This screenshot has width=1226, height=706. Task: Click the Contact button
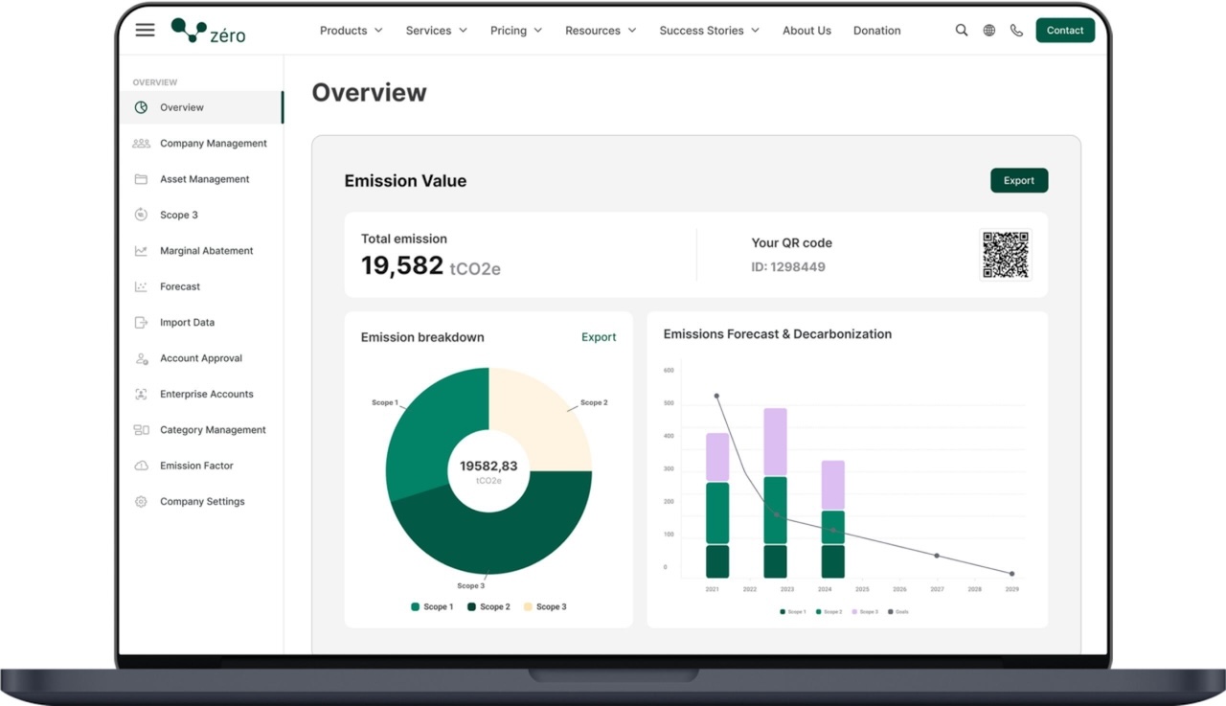[1064, 31]
